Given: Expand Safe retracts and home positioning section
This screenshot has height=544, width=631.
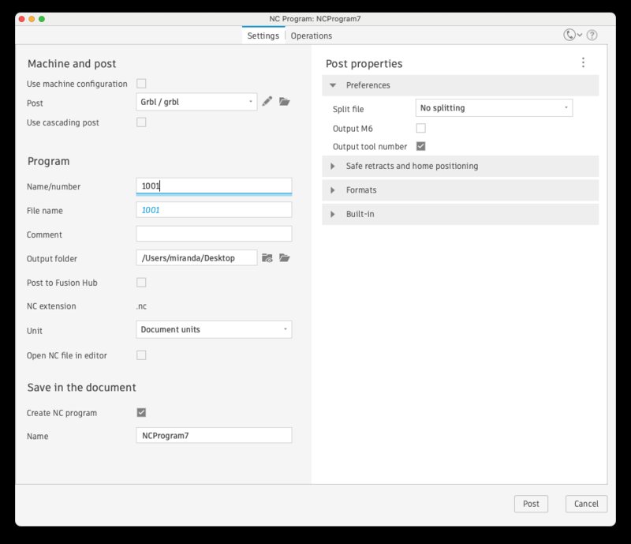Looking at the screenshot, I should coord(412,167).
